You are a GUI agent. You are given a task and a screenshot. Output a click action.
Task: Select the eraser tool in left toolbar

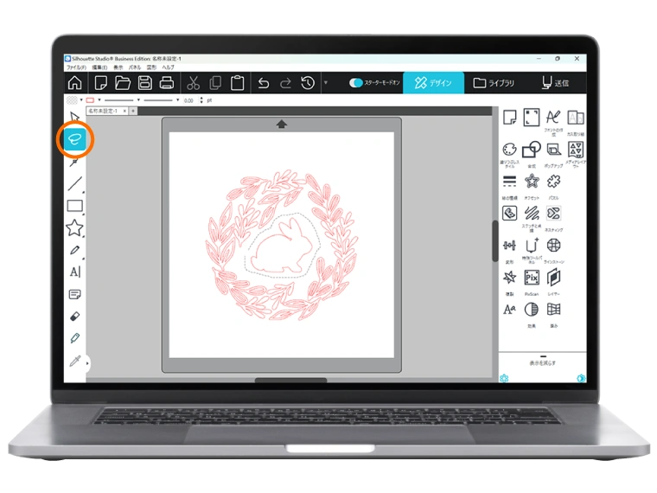(75, 317)
